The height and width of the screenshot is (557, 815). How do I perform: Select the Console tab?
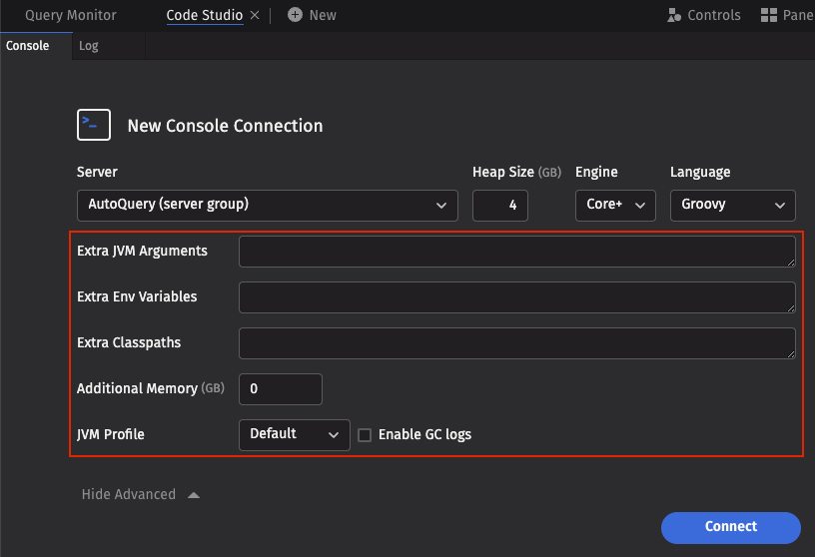28,46
